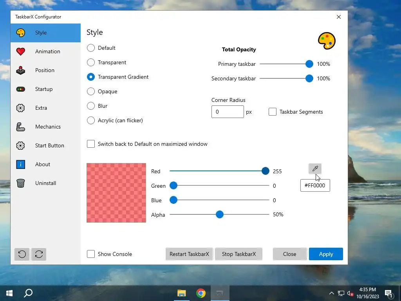The height and width of the screenshot is (301, 401).
Task: Enable the Show Console checkbox
Action: [x=91, y=254]
